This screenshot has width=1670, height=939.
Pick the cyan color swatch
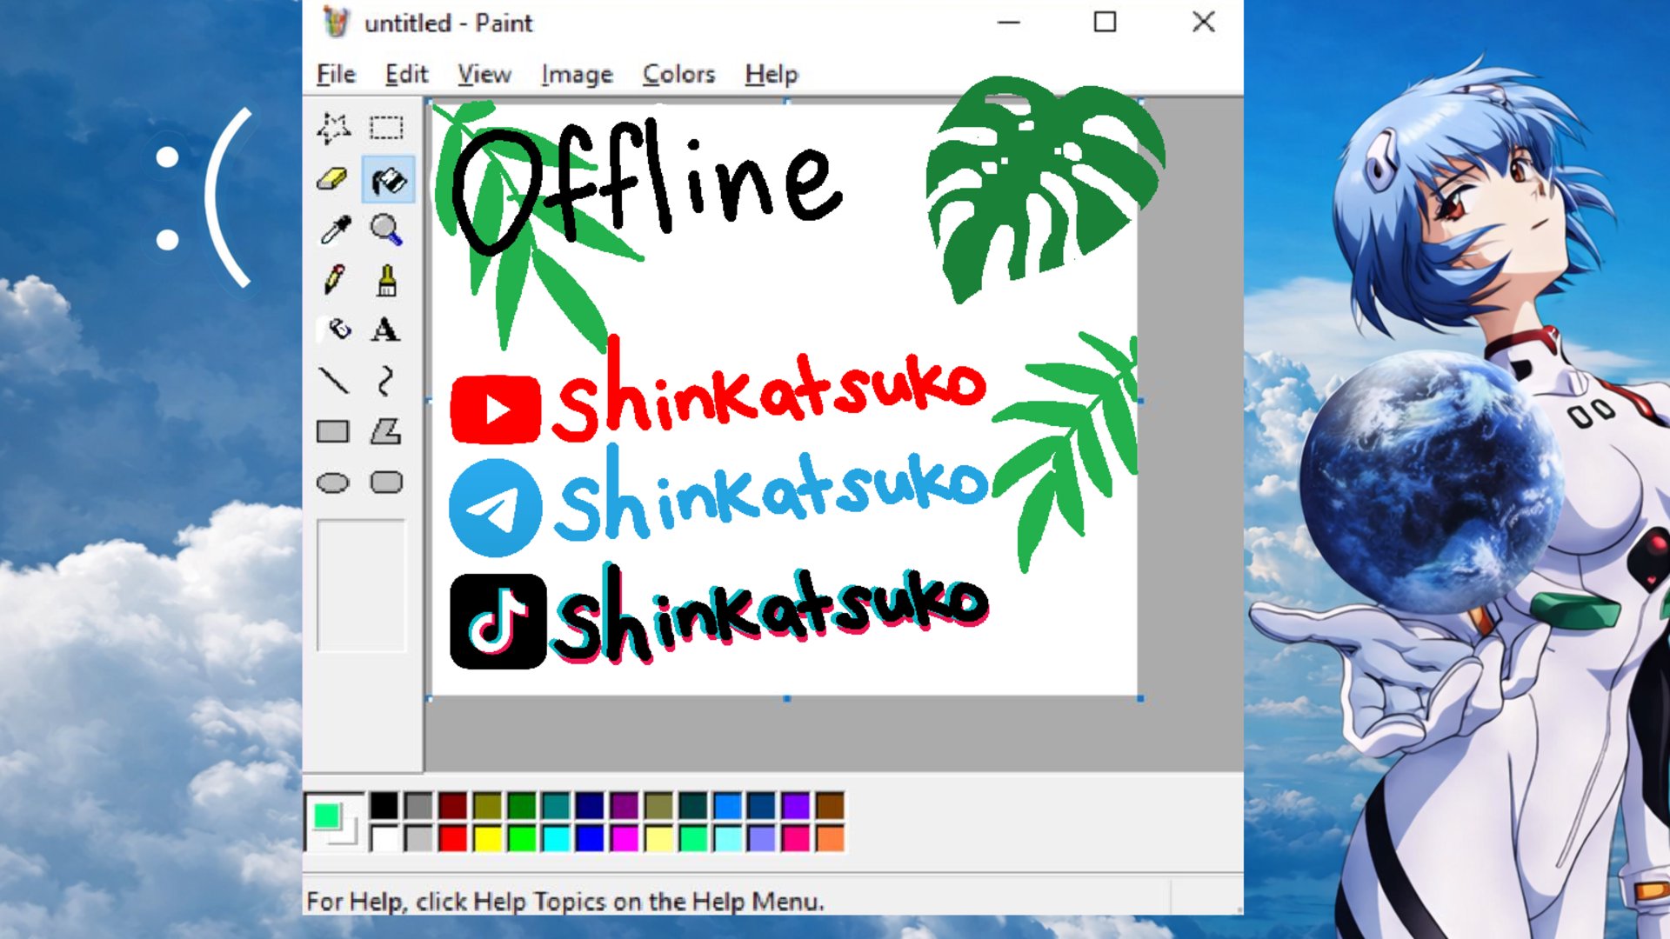pos(556,839)
